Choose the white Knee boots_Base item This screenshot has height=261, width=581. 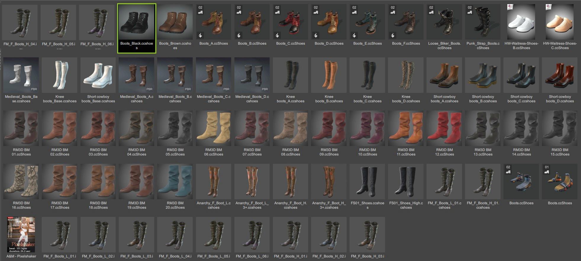click(x=59, y=75)
